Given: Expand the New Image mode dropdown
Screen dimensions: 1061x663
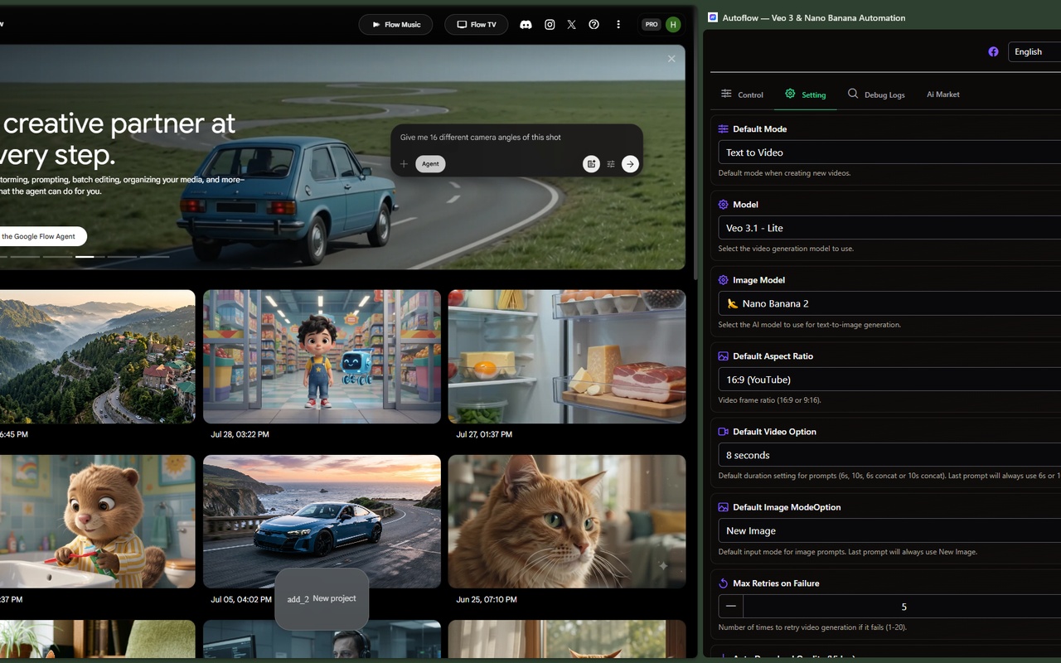Looking at the screenshot, I should click(x=889, y=530).
